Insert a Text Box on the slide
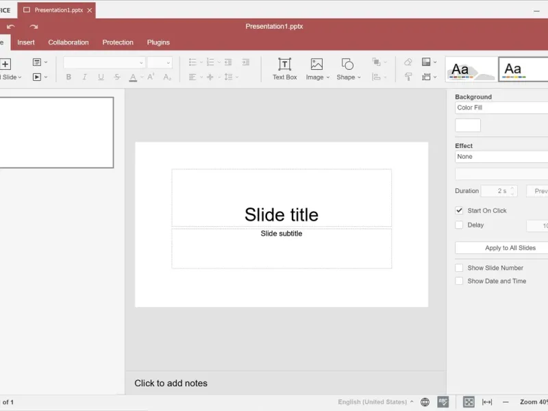The width and height of the screenshot is (548, 411). (284, 68)
